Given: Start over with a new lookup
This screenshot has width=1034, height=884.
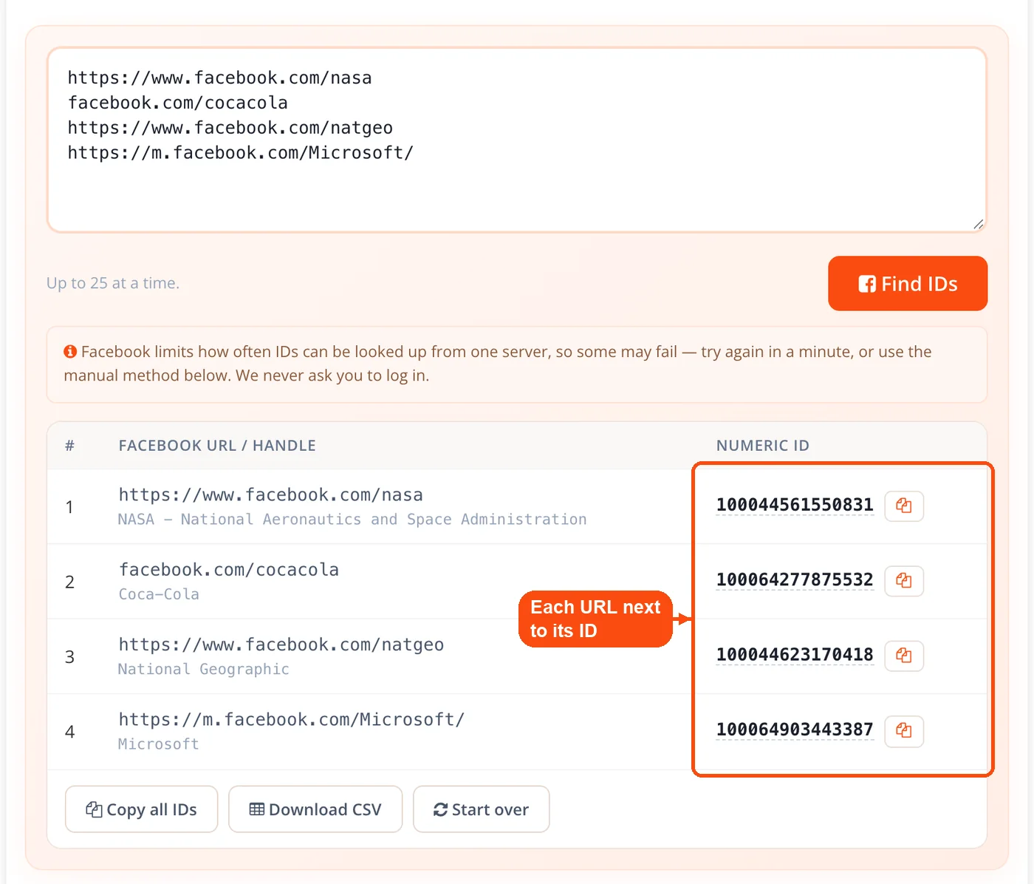Looking at the screenshot, I should pos(481,809).
